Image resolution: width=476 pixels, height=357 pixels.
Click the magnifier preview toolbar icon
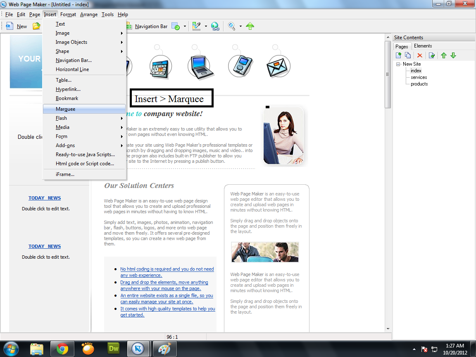[232, 26]
